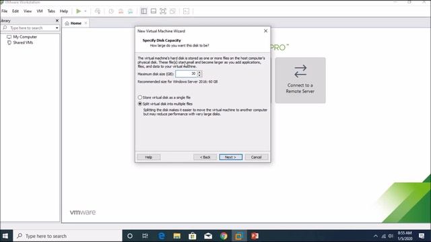Toggle the thumbnail bar view icon
Image resolution: width=431 pixels, height=242 pixels.
(x=154, y=11)
